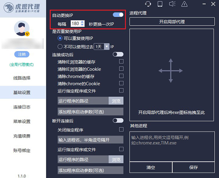Open the 账号绑定 menu

tap(23, 150)
